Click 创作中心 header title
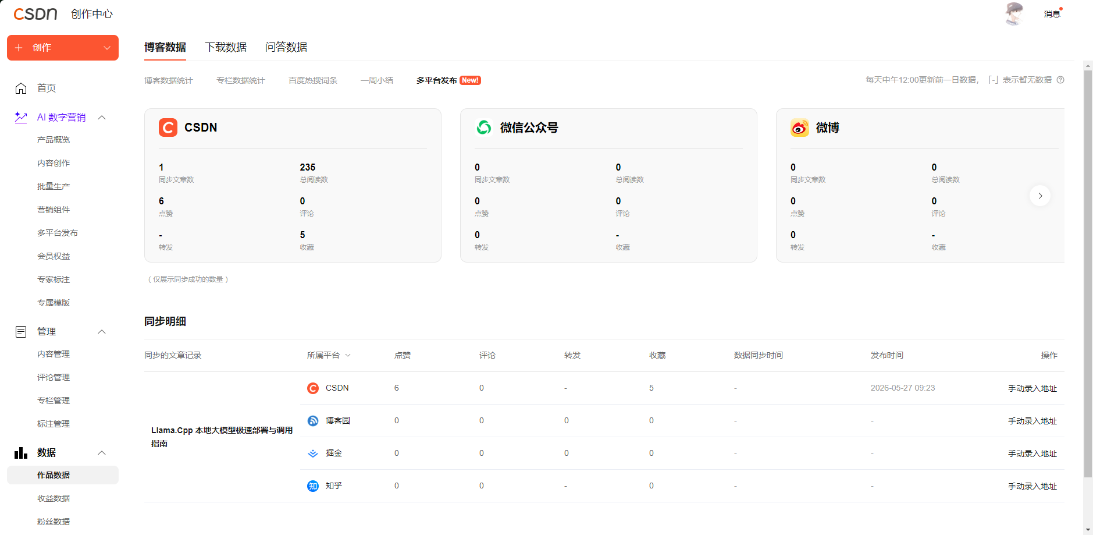The height and width of the screenshot is (535, 1093). pyautogui.click(x=92, y=14)
